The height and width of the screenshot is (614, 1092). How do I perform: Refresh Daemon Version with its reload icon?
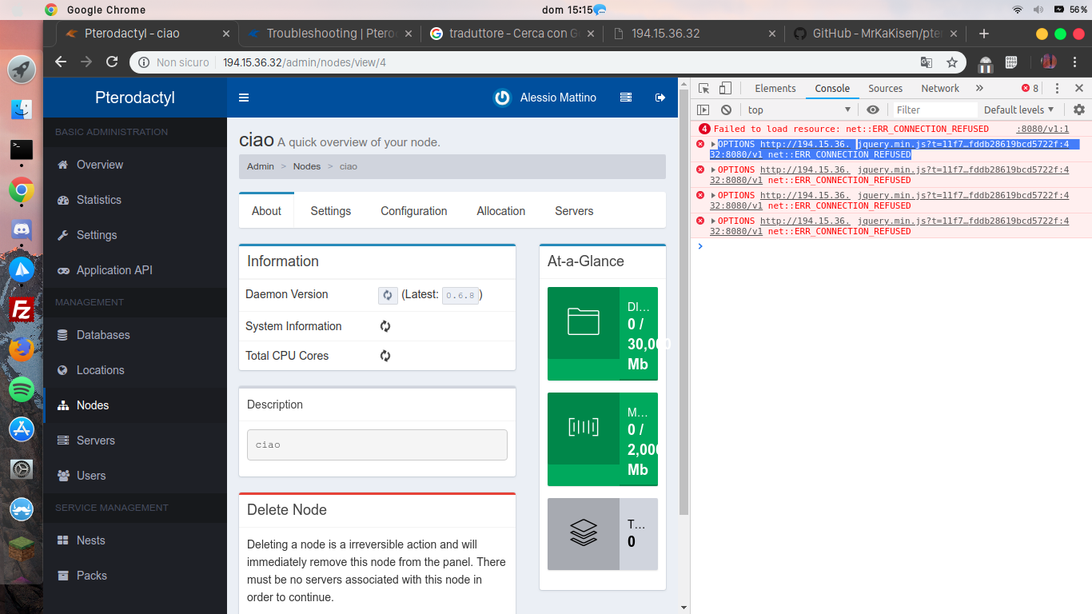[x=388, y=295]
